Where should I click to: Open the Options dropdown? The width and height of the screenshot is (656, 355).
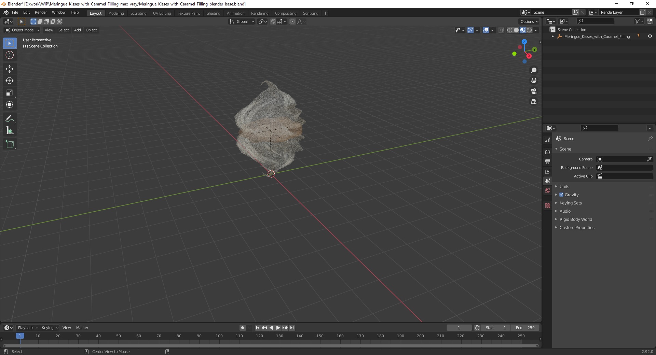(529, 22)
